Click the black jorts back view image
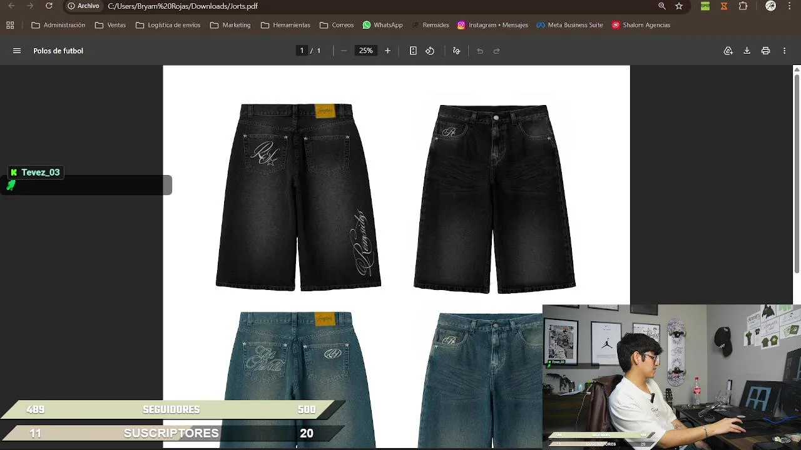 (298, 196)
